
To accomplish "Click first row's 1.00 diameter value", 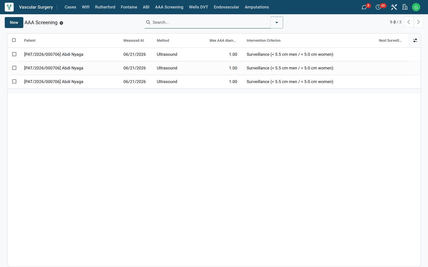I will coord(233,54).
